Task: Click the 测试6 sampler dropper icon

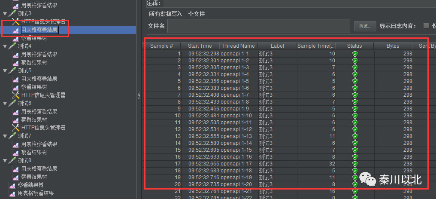Action: pos(12,103)
